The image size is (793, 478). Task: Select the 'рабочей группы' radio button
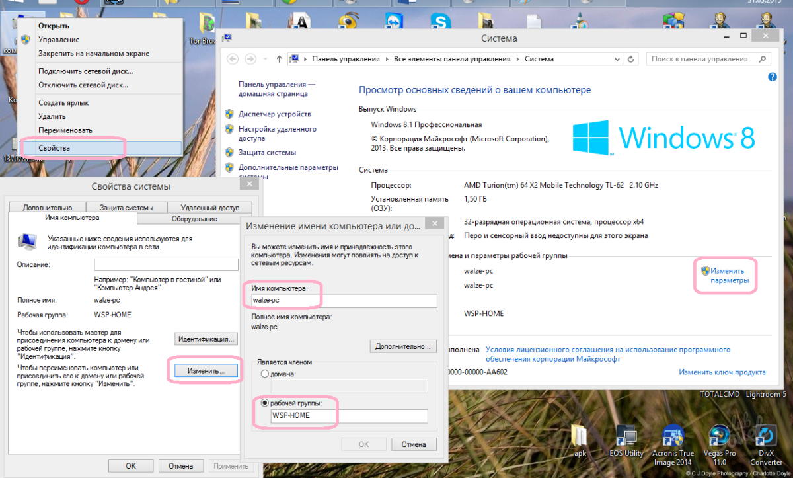coord(265,403)
